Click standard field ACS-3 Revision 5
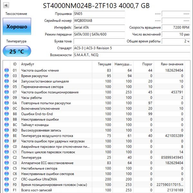The height and width of the screenshot is (193, 193). [x=132, y=48]
